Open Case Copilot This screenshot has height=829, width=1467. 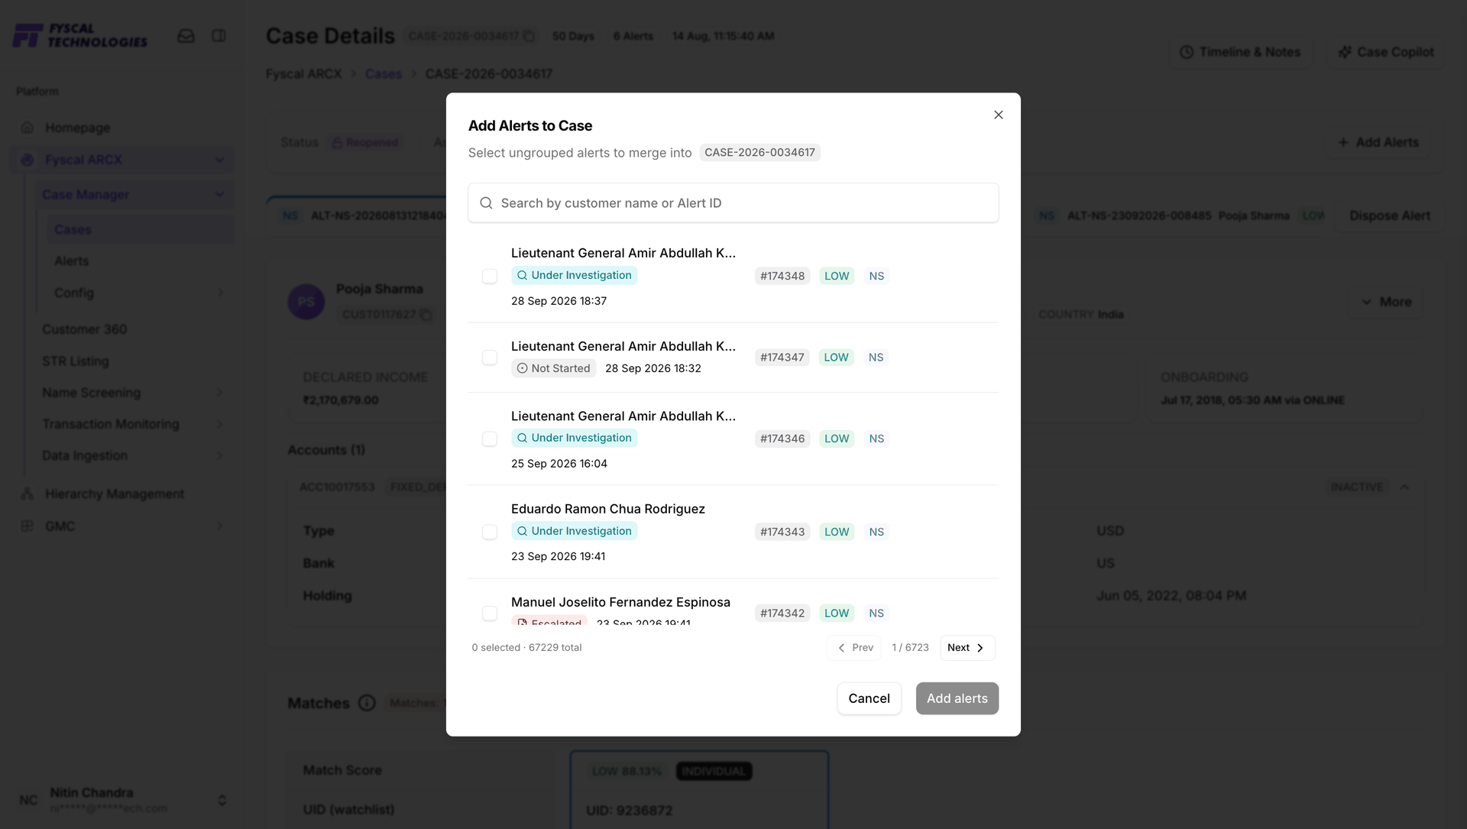click(1386, 52)
